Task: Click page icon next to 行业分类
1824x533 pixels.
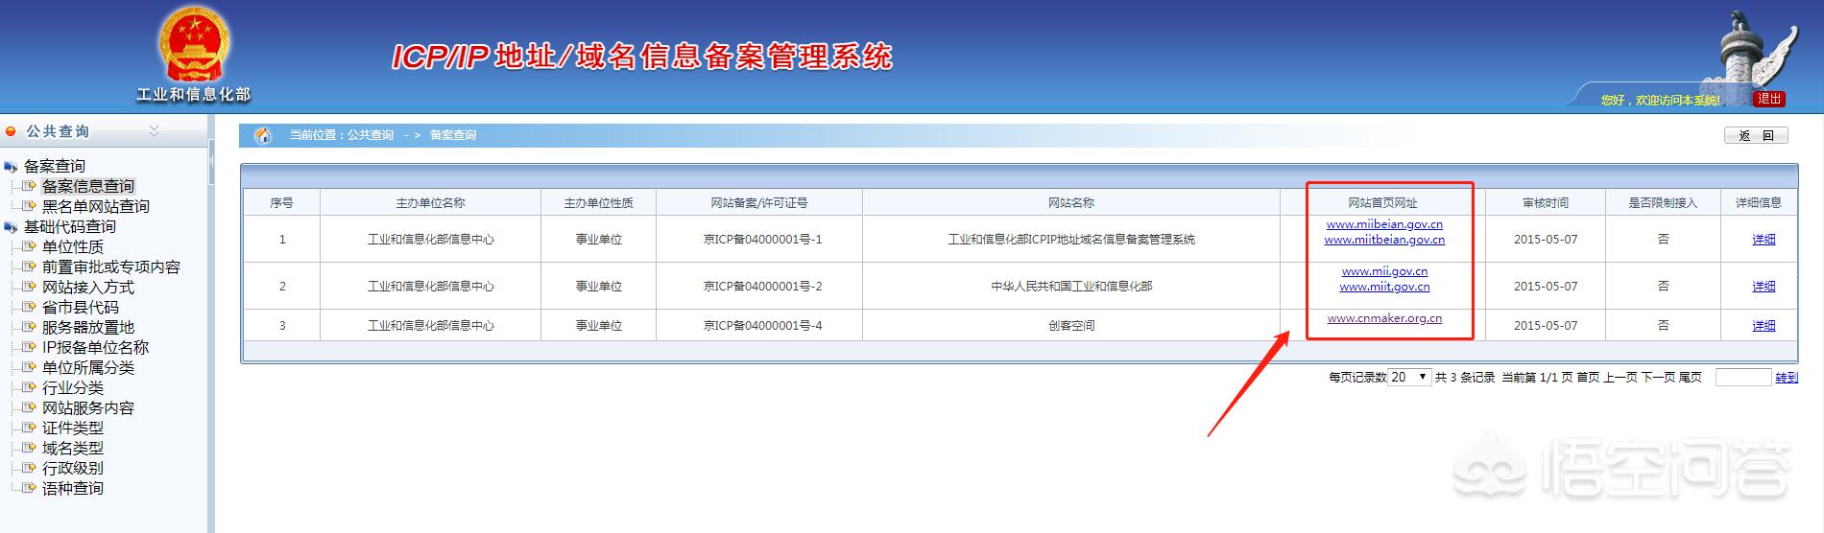Action: tap(29, 387)
